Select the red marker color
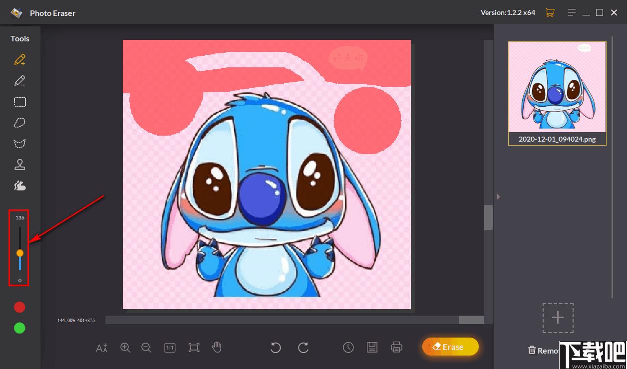This screenshot has width=627, height=369. tap(19, 307)
